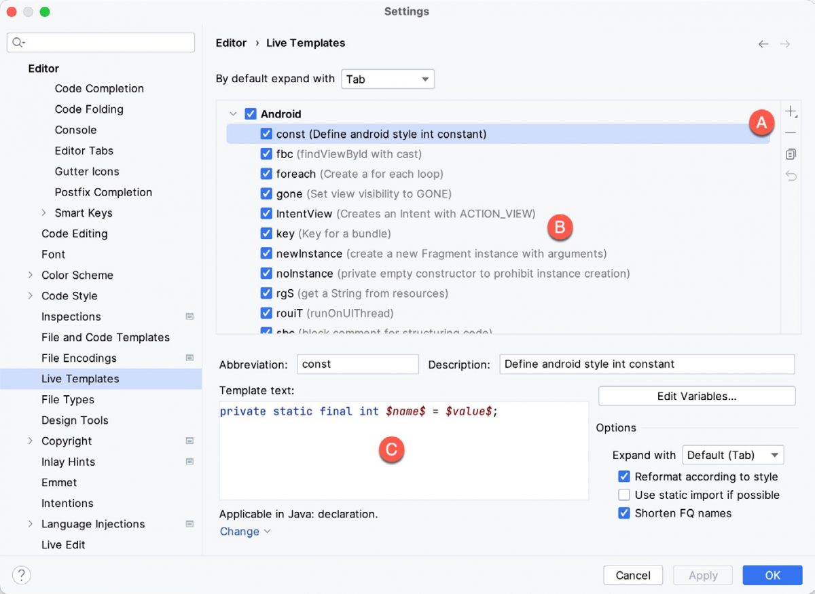Screen dimensions: 815x594
Task: Open the 'Expand with' Default (Tab) dropdown
Action: 733,455
